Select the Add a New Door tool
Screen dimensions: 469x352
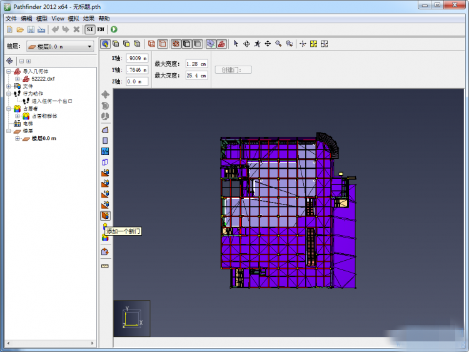105,215
